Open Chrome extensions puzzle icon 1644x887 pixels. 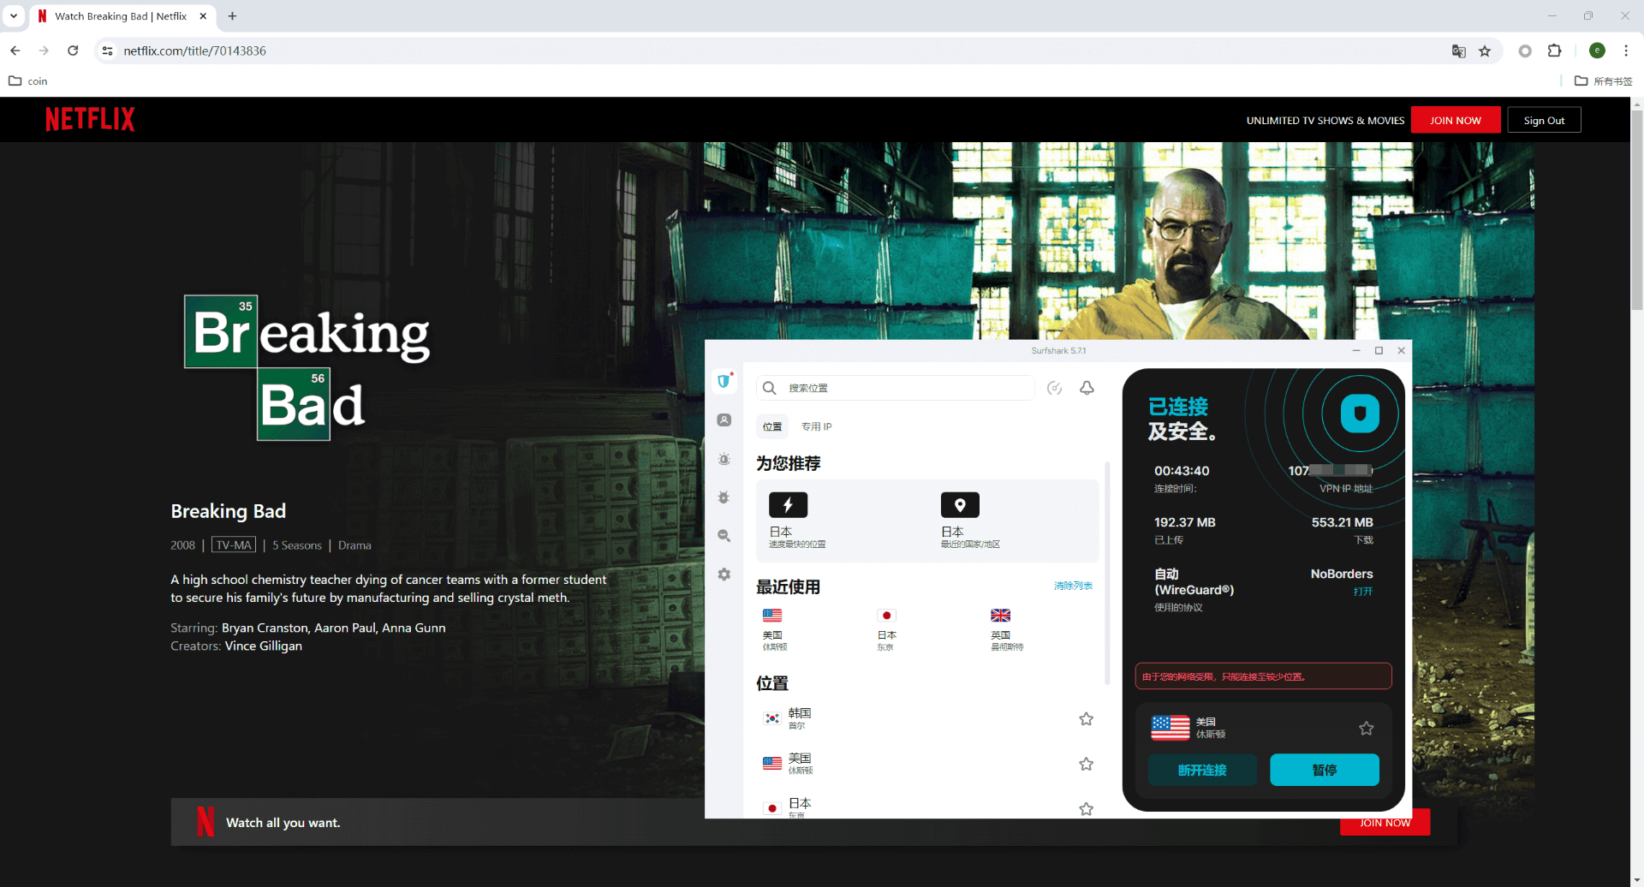1555,51
